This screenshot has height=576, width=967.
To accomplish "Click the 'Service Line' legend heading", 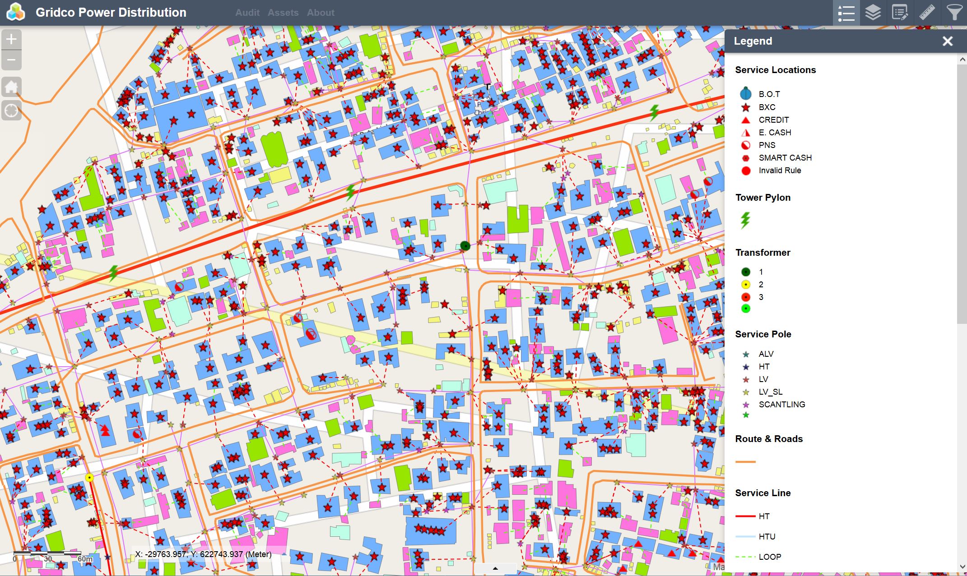I will [762, 493].
